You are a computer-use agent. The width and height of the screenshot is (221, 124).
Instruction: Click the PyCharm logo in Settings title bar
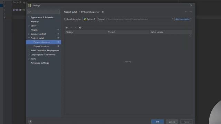(29, 6)
